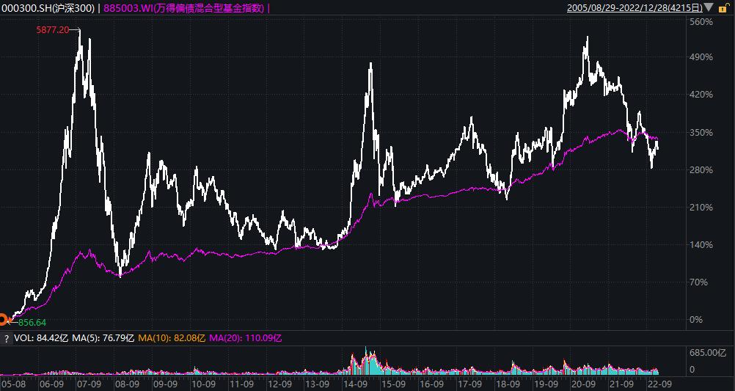This screenshot has height=391, width=735.
Task: Click the 10-09 date axis label
Action: 203,384
